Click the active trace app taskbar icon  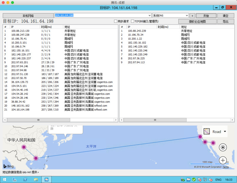46,180
